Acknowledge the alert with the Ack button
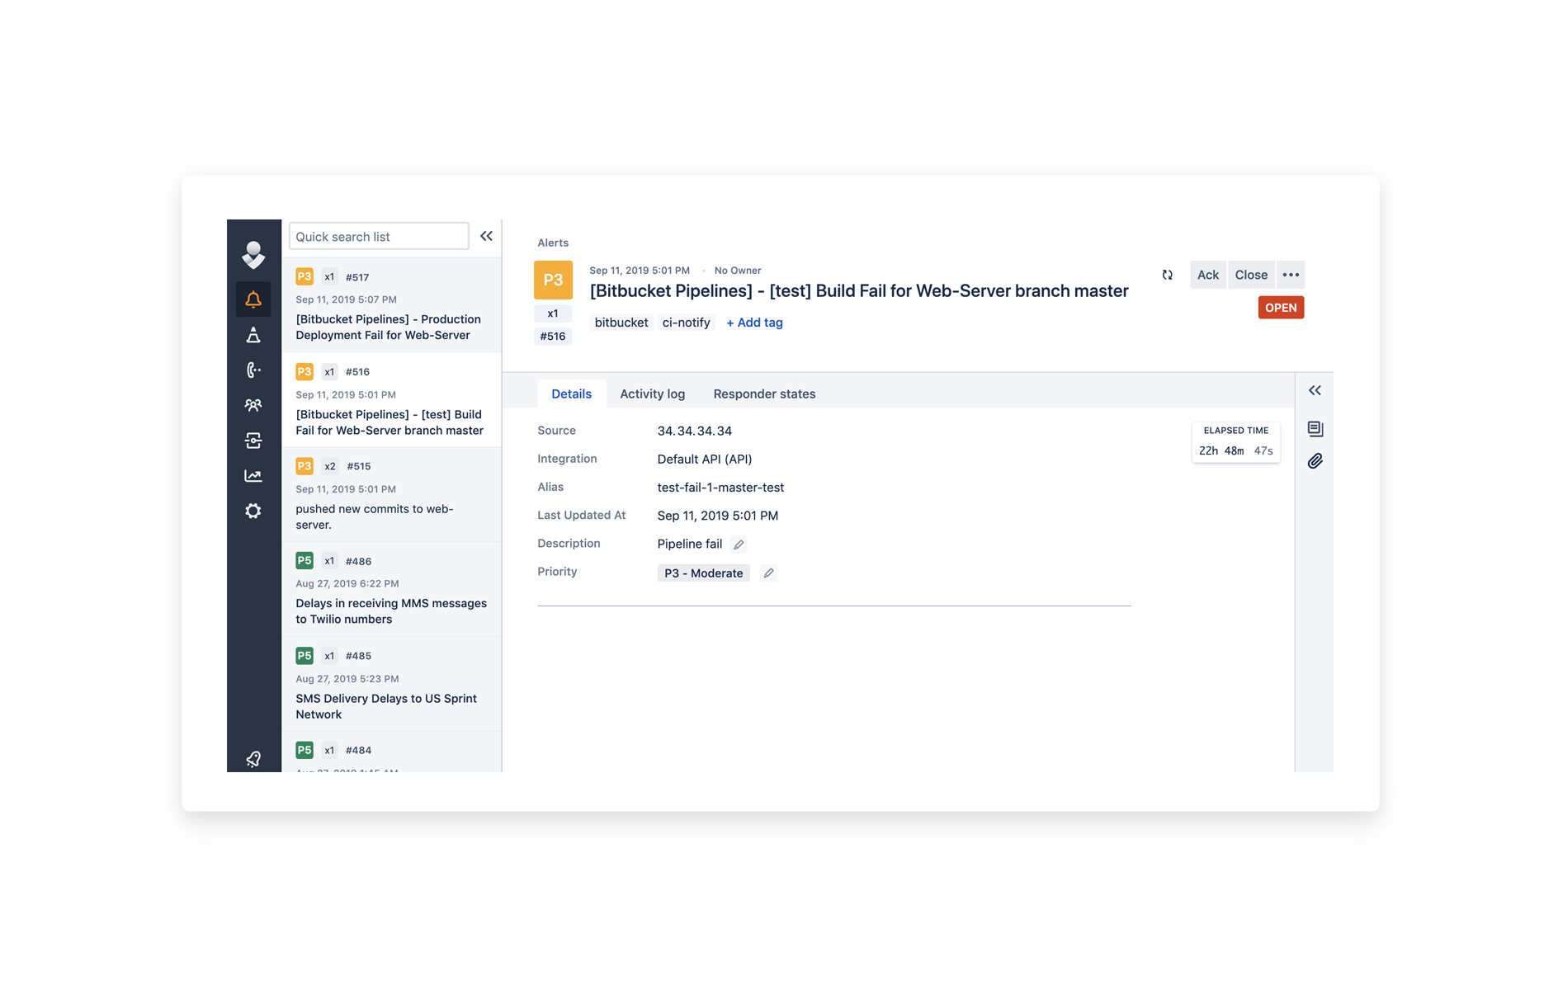 click(1207, 275)
